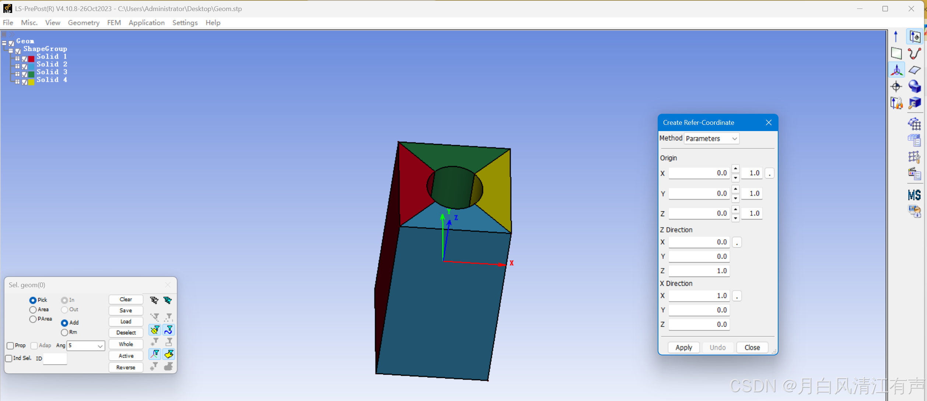
Task: Open the reference coordinate axes tool icon
Action: coord(896,70)
